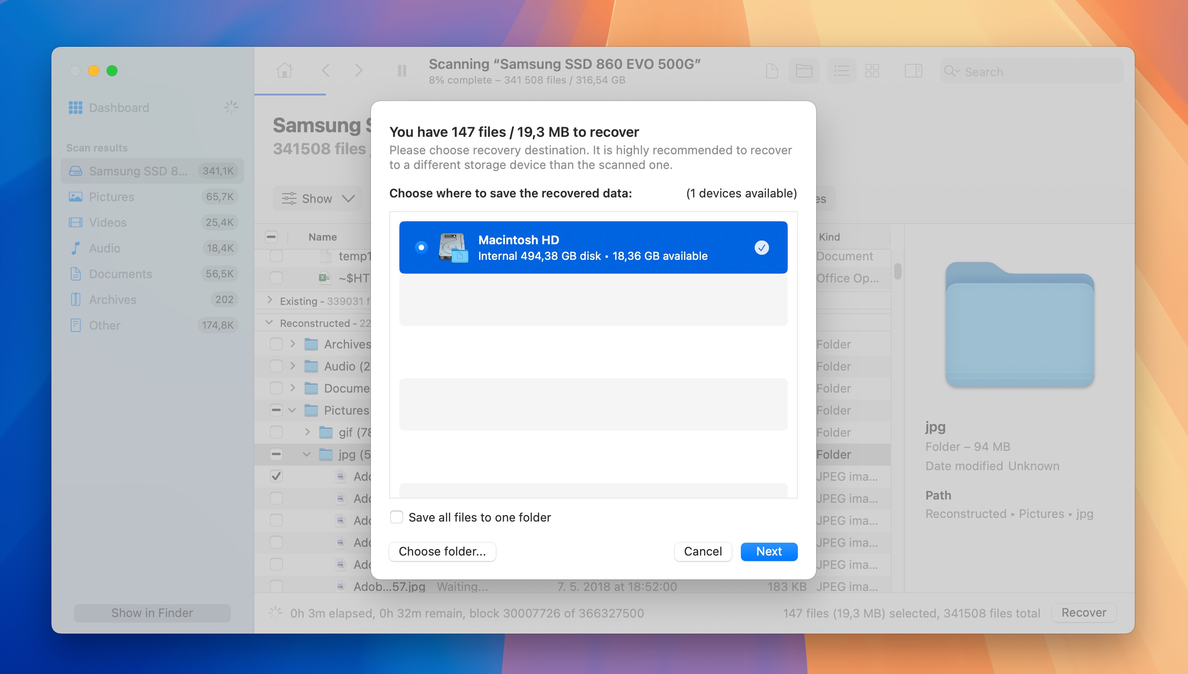Click Next to continue recovery
Screen dimensions: 1188x674
pos(769,551)
